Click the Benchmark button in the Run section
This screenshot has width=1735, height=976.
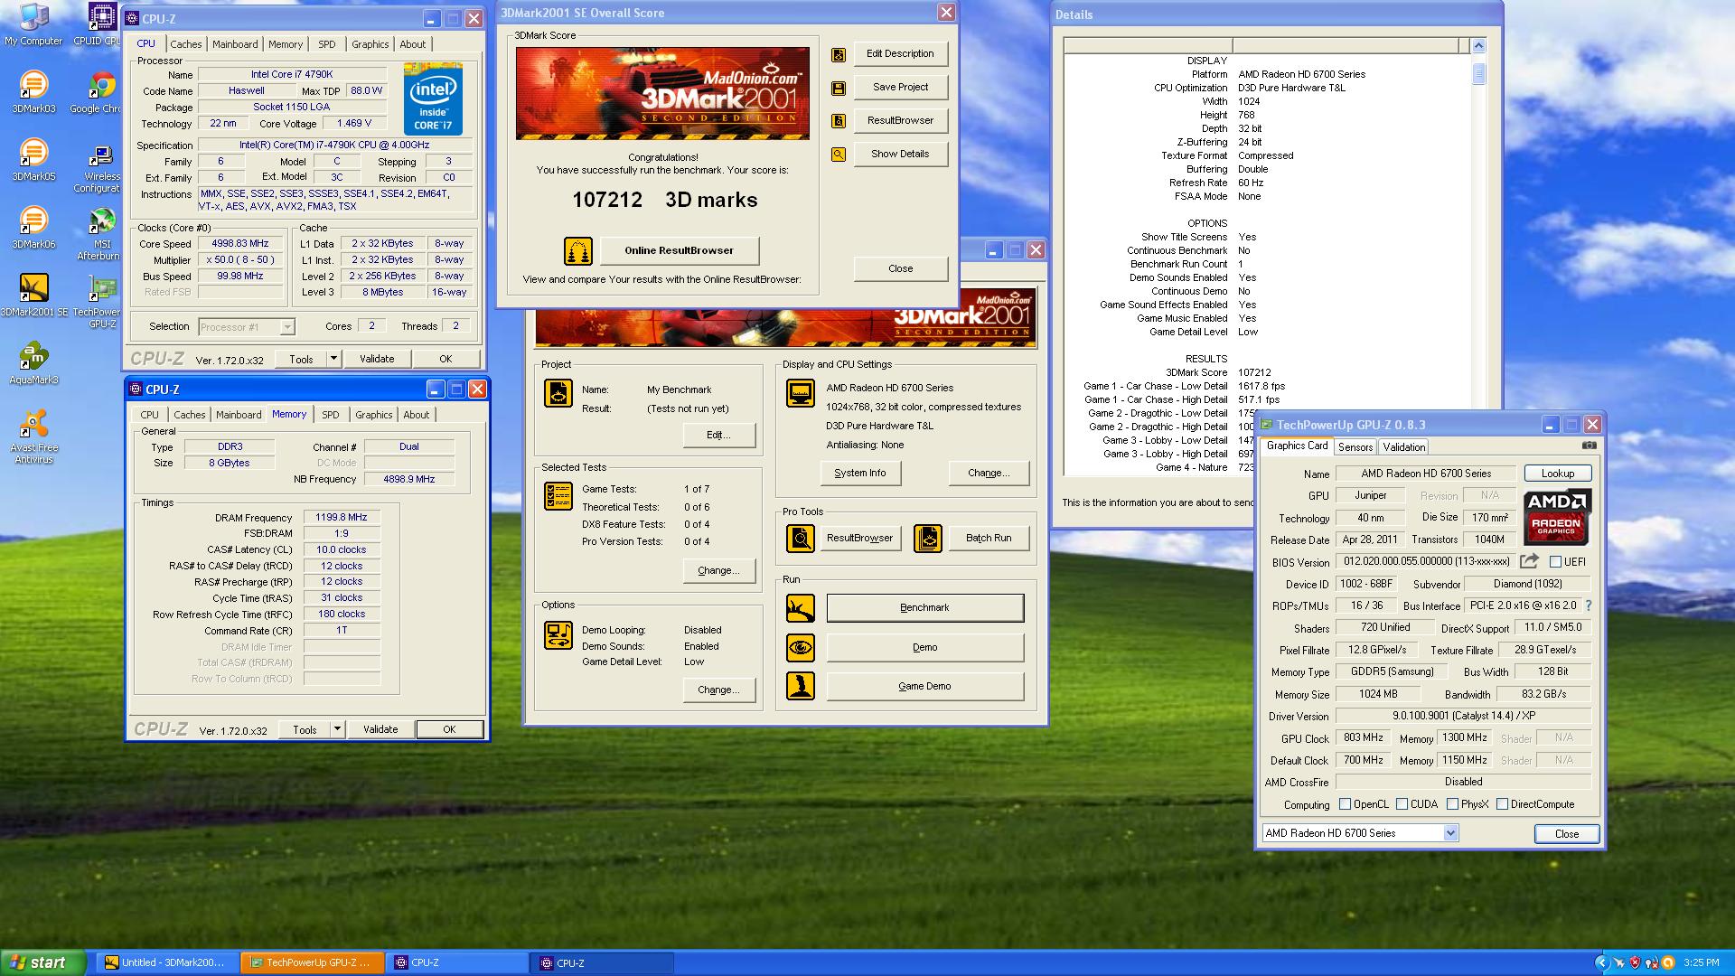pos(924,608)
